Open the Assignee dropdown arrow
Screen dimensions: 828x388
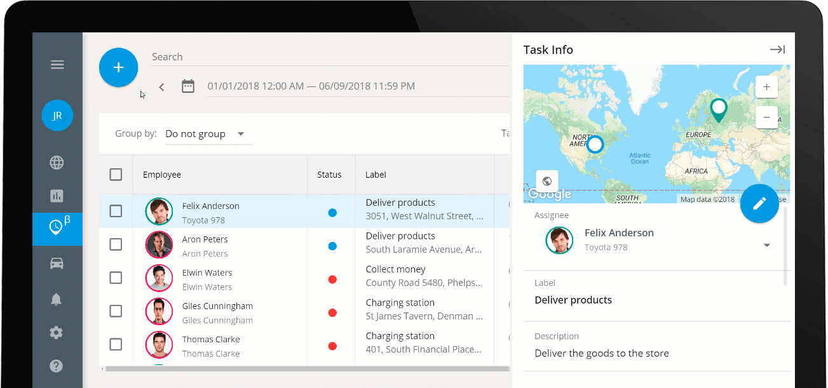click(767, 246)
